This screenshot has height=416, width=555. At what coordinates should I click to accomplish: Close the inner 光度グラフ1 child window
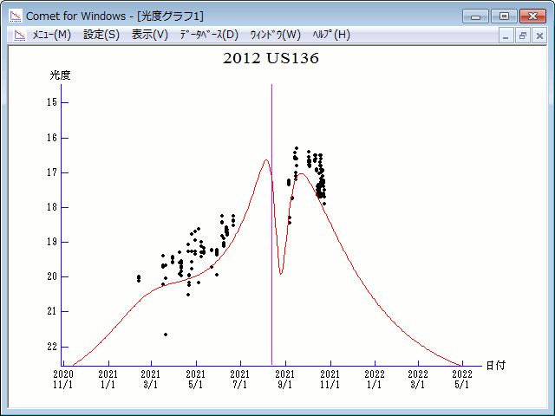pyautogui.click(x=539, y=36)
